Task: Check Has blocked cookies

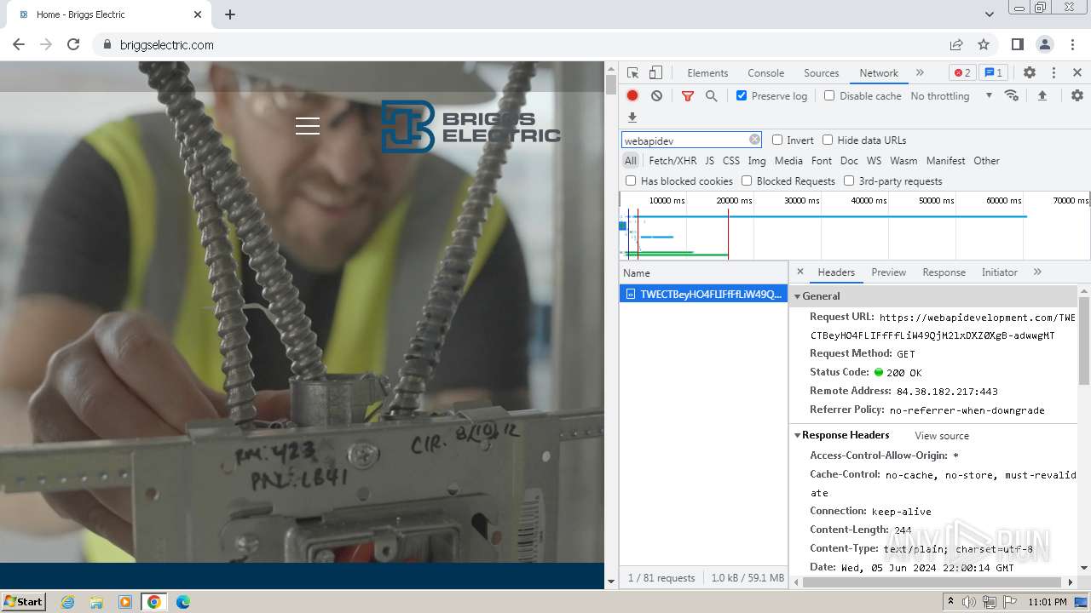Action: tap(631, 180)
